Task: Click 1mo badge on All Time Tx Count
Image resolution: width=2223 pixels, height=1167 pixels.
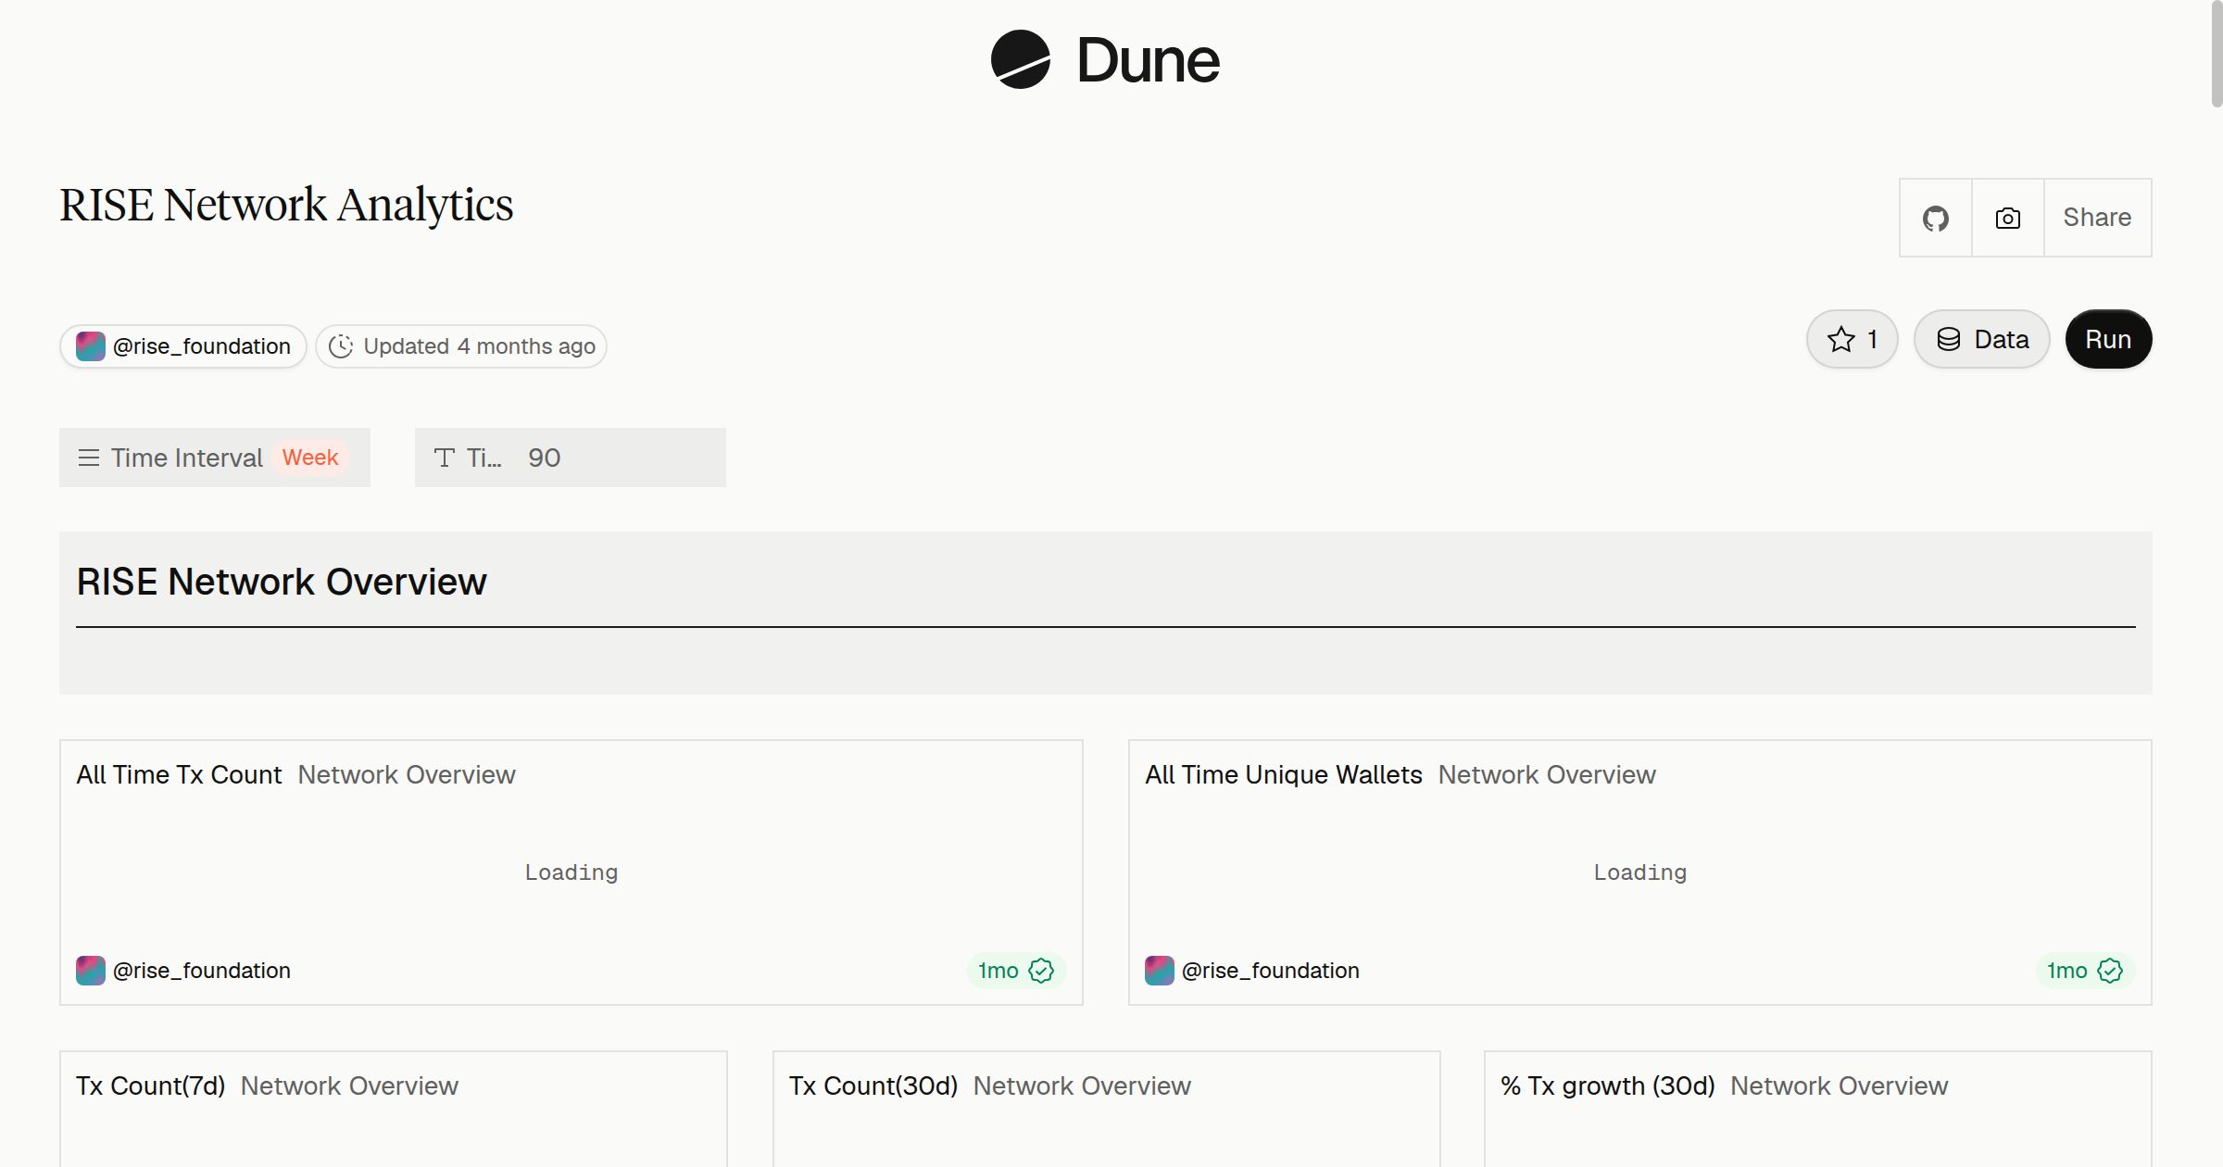Action: pos(1016,971)
